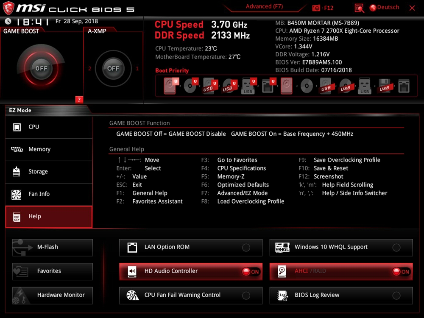The width and height of the screenshot is (424, 318).
Task: Select A-XMP profile number 2
Action: (89, 69)
